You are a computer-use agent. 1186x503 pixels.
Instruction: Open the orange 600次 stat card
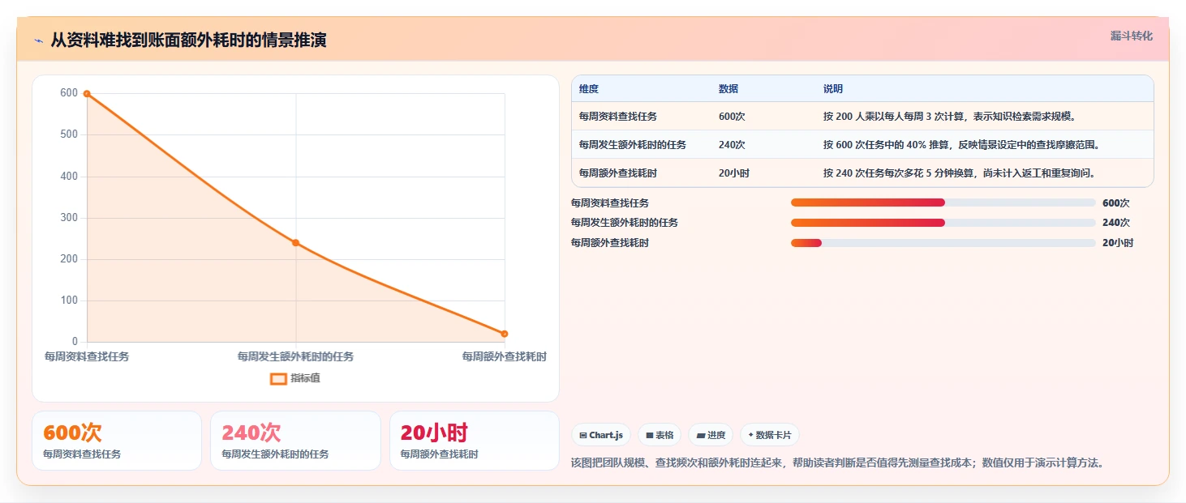(117, 441)
